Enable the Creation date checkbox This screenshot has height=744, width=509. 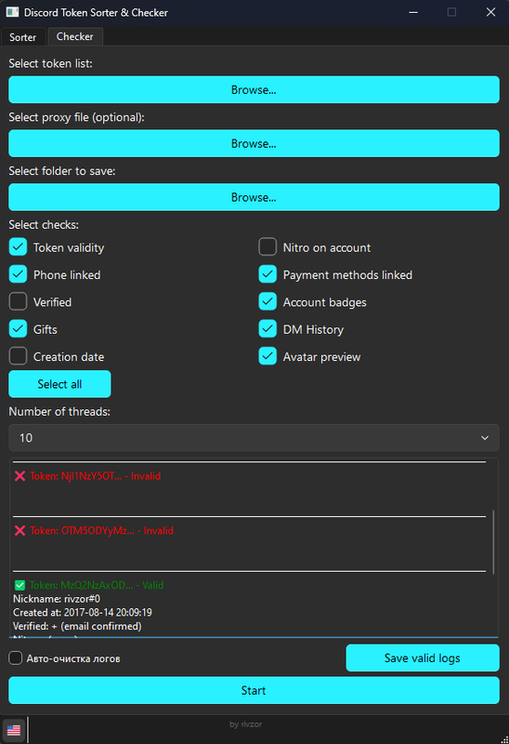[x=18, y=356]
